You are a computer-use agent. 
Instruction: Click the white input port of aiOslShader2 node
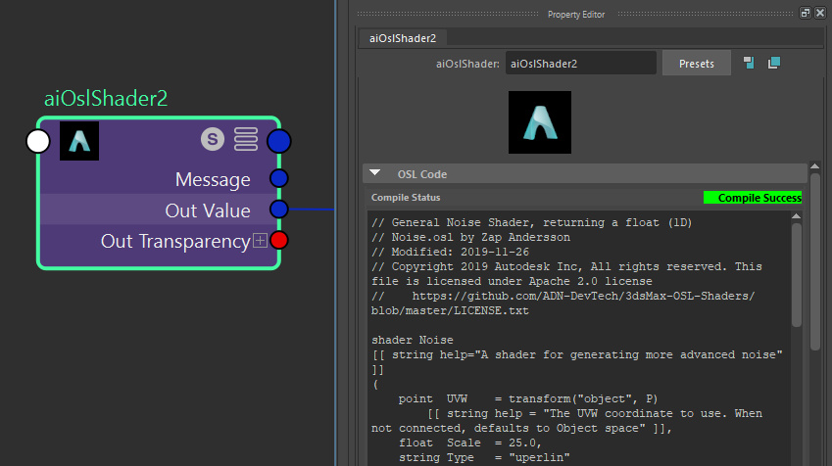pyautogui.click(x=38, y=142)
